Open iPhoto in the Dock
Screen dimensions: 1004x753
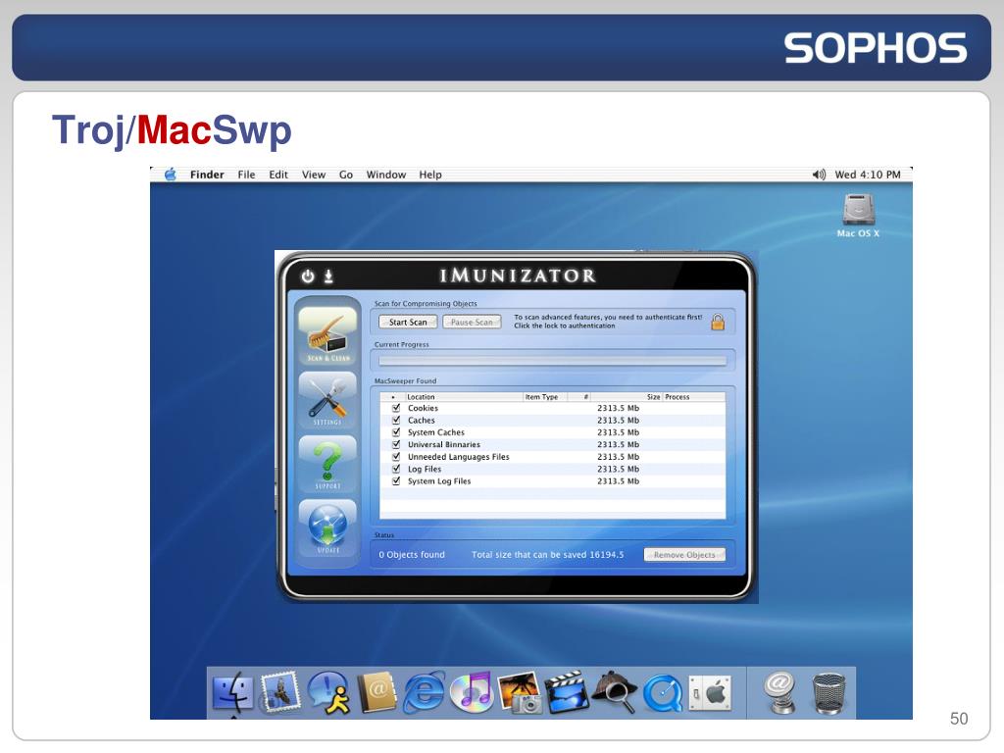click(519, 692)
